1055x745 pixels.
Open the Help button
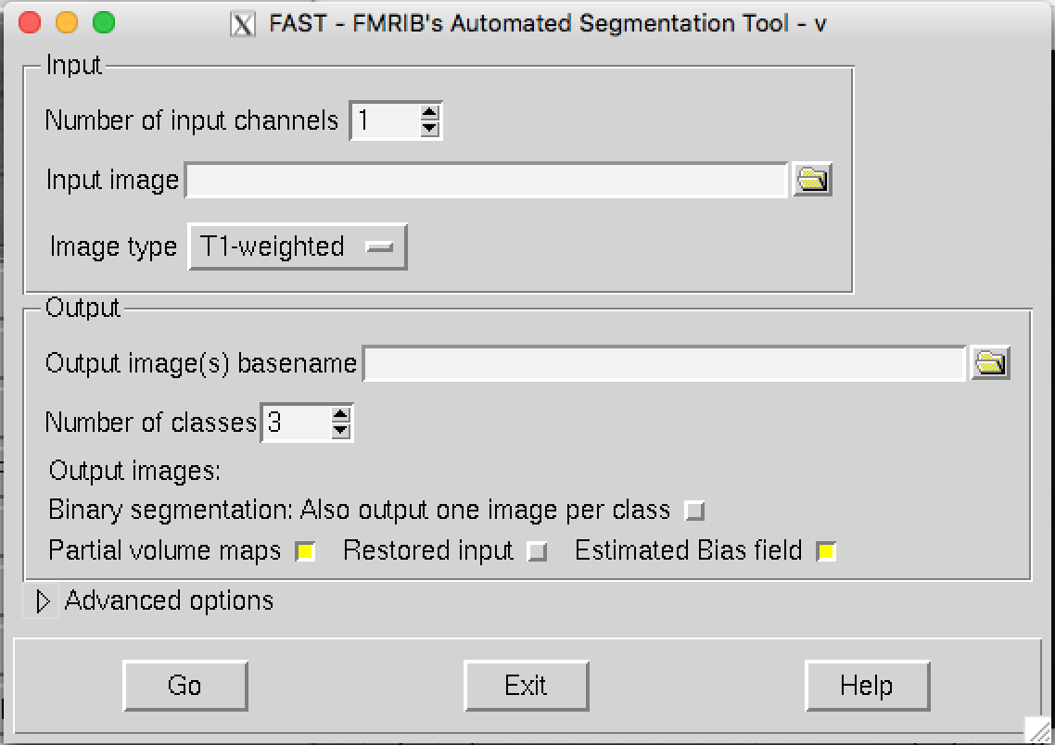click(x=868, y=686)
